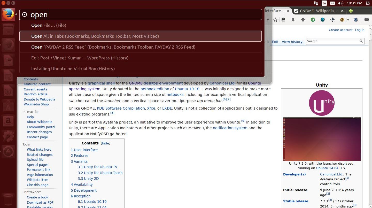Click the blue devil-face extension icon
372x208 pixels.
pos(323,20)
